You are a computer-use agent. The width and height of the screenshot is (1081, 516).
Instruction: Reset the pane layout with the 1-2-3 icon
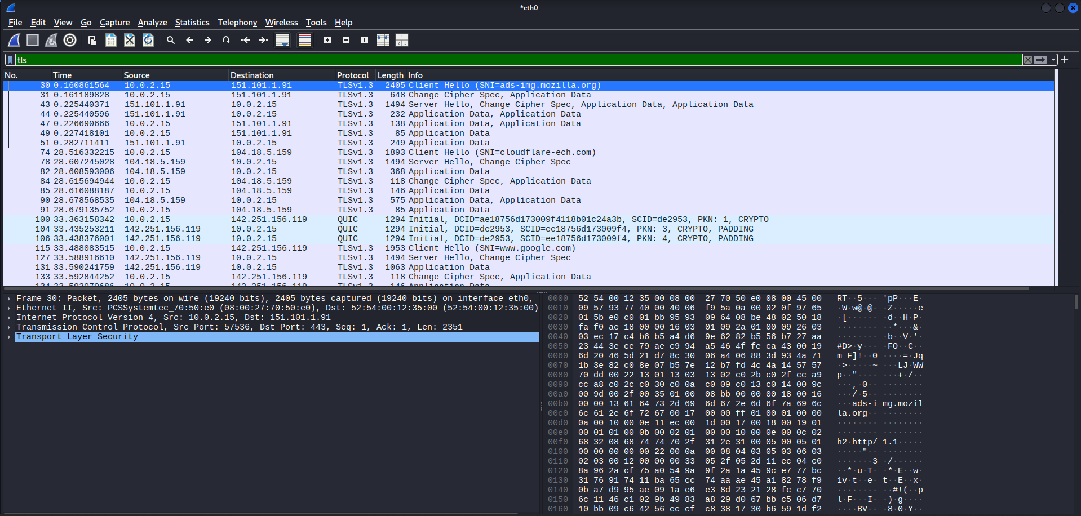click(402, 40)
